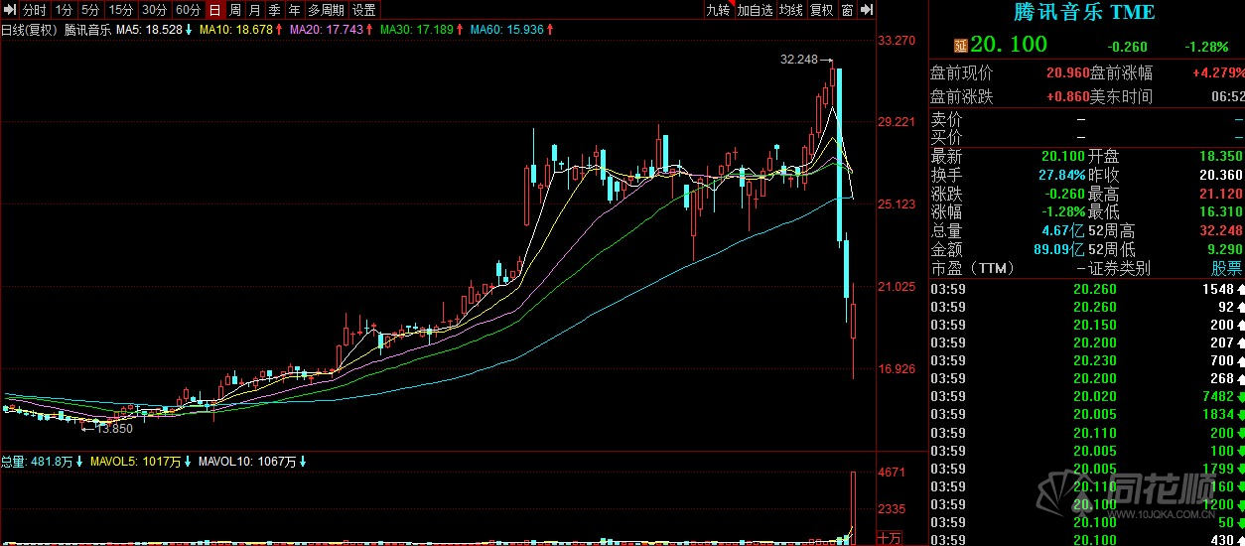1245x546 pixels.
Task: Click the 29.221 price axis label
Action: [897, 122]
